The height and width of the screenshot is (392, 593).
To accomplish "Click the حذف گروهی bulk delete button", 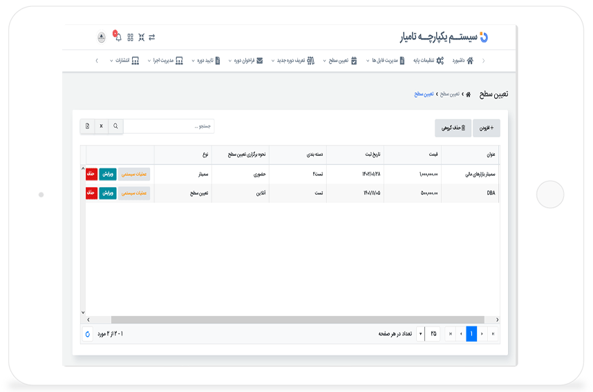I will [x=453, y=128].
